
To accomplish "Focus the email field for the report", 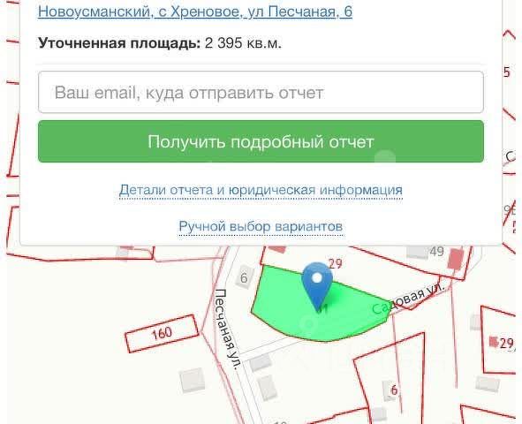I will [261, 92].
